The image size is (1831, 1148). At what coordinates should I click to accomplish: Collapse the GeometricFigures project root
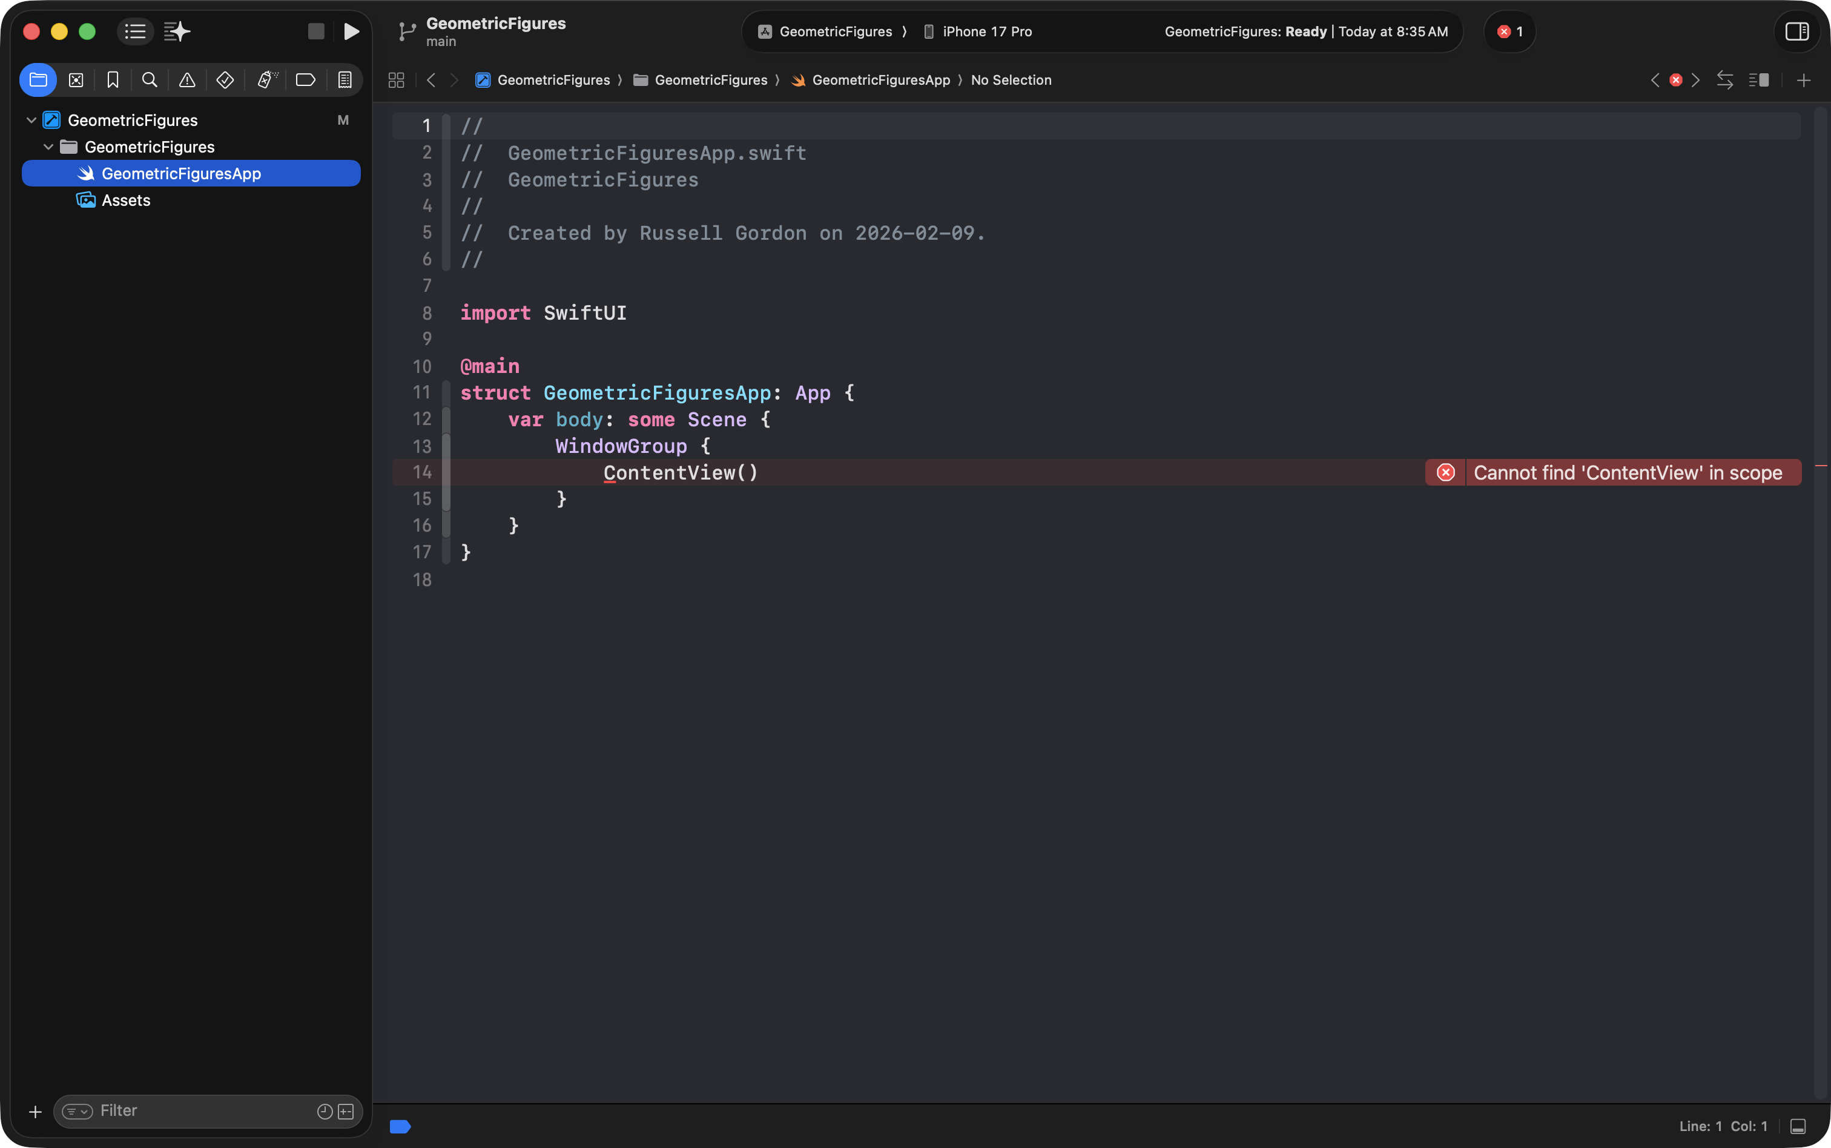pyautogui.click(x=31, y=120)
